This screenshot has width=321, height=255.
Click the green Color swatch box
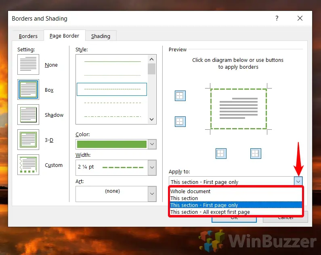click(111, 144)
